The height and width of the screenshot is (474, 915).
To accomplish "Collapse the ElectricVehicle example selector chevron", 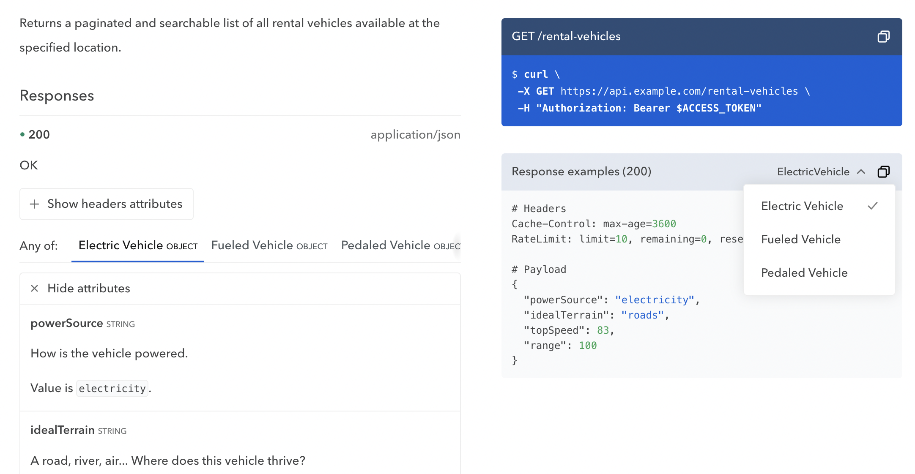I will point(862,172).
